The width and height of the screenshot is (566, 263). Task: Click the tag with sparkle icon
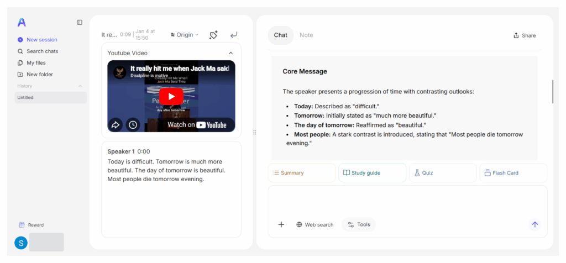coord(213,35)
